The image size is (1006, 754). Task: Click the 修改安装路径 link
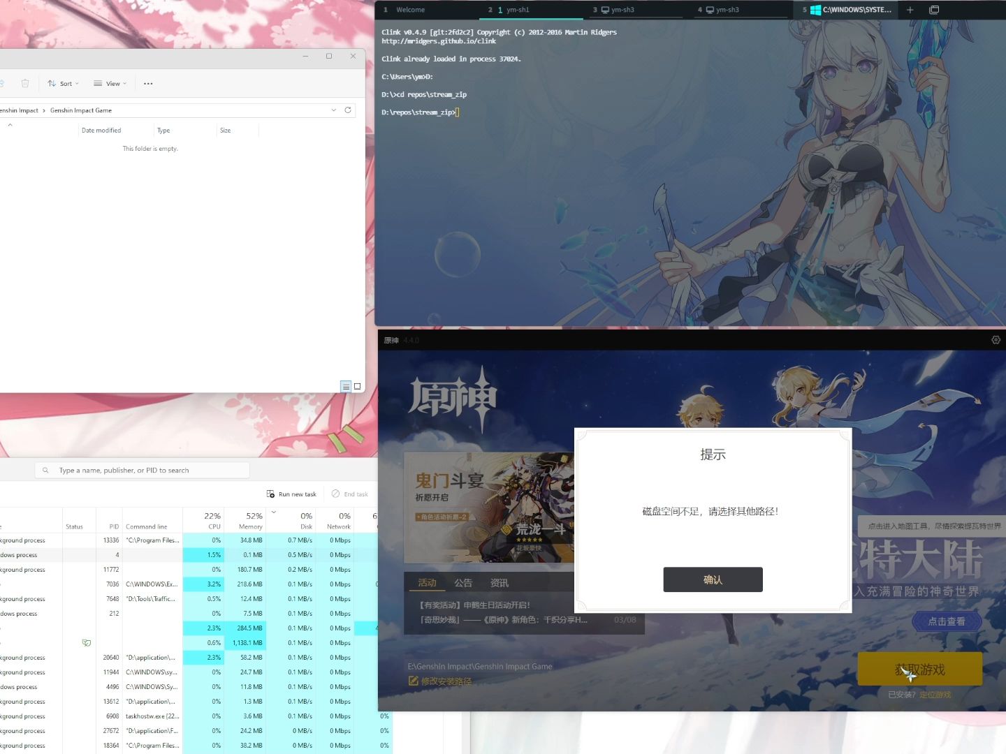(x=446, y=681)
